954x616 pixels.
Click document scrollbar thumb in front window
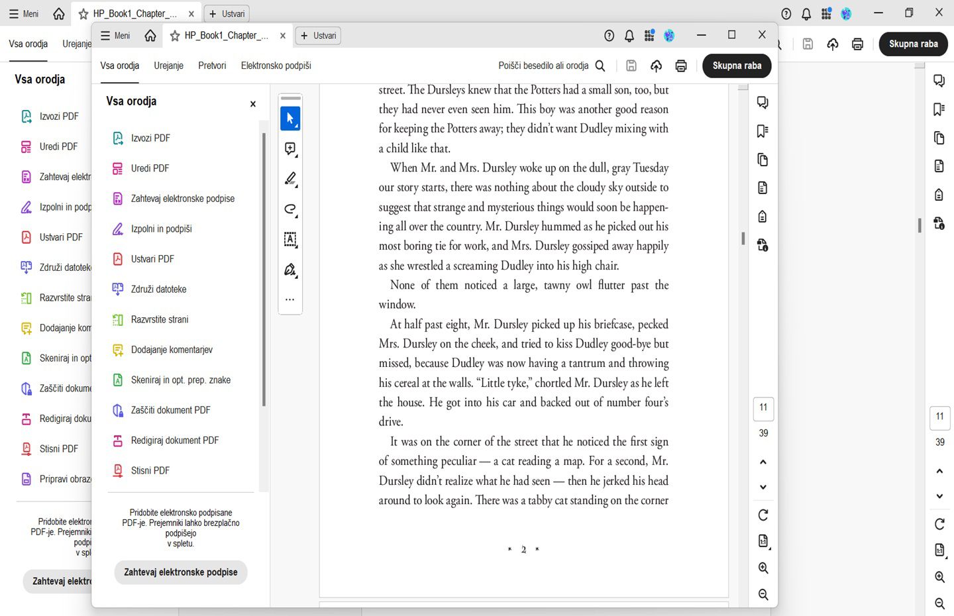743,238
